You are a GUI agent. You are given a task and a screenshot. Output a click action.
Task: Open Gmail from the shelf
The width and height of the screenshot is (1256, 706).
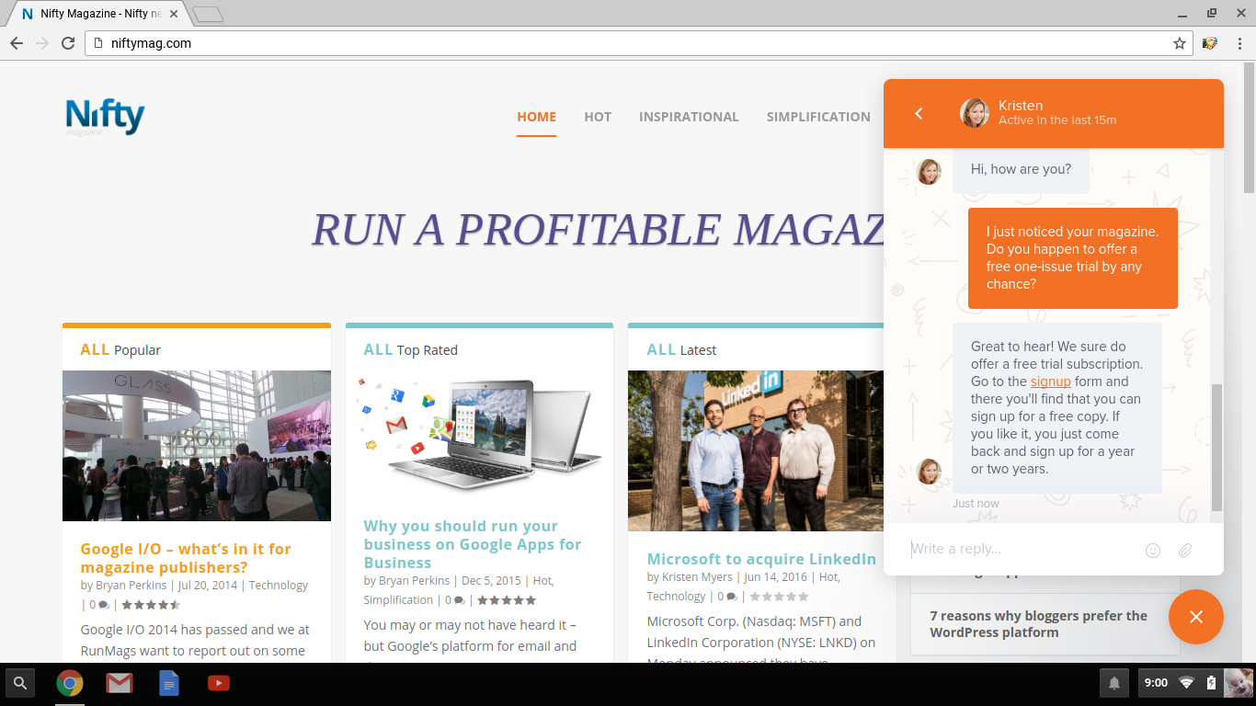click(x=119, y=683)
